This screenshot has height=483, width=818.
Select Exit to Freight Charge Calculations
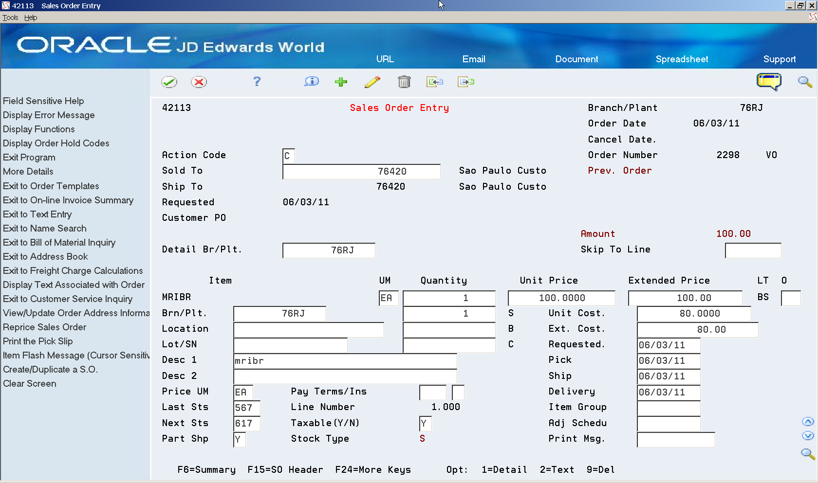click(73, 270)
